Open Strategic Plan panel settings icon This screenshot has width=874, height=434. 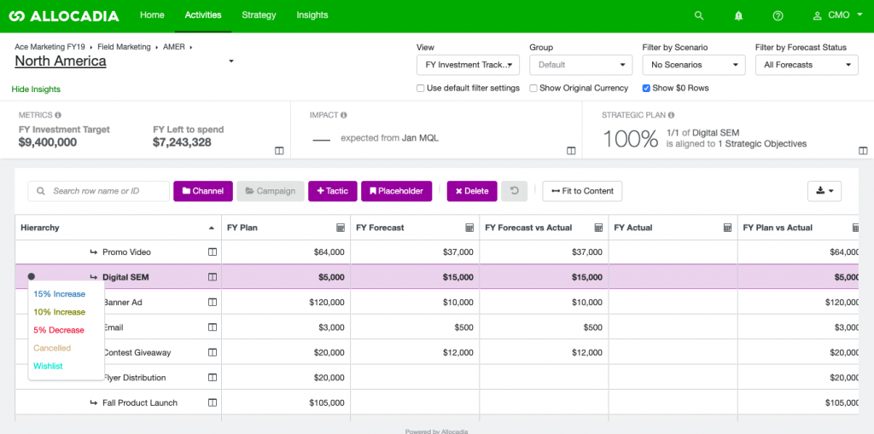click(863, 150)
